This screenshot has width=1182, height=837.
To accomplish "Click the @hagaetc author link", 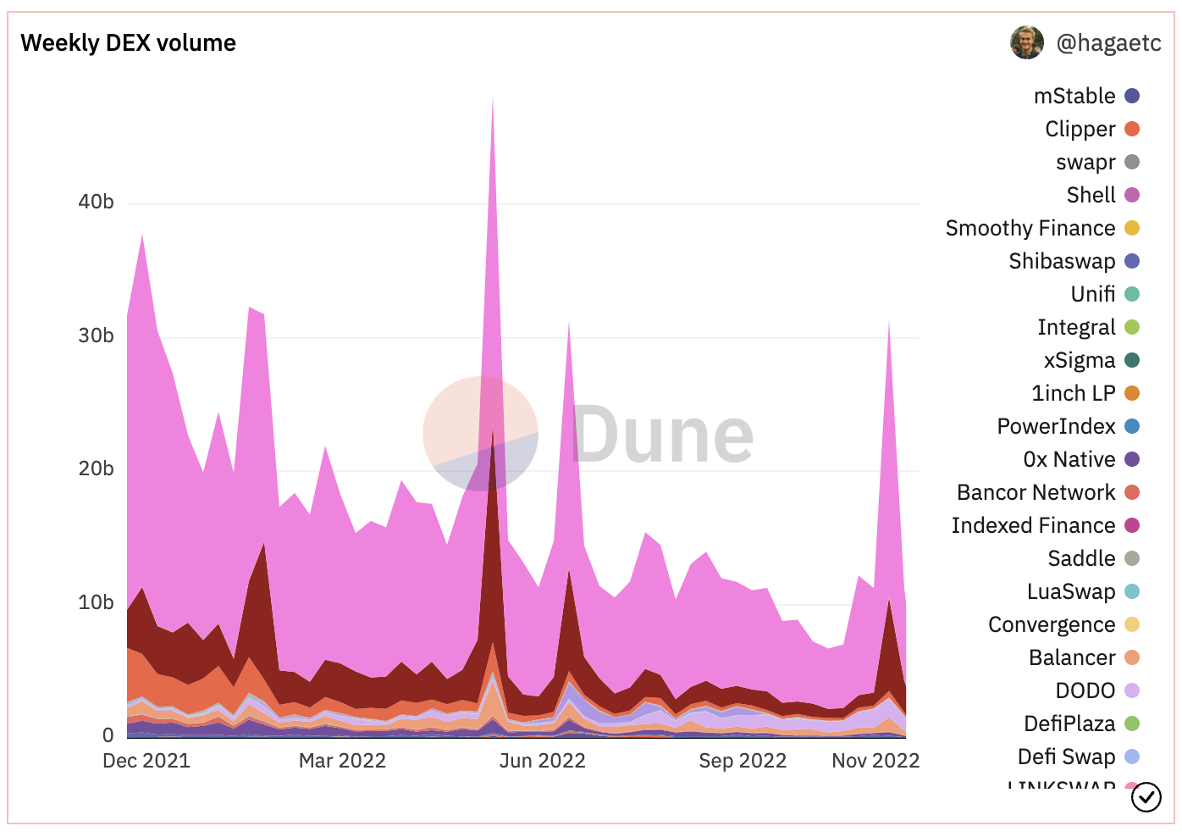I will click(1108, 43).
